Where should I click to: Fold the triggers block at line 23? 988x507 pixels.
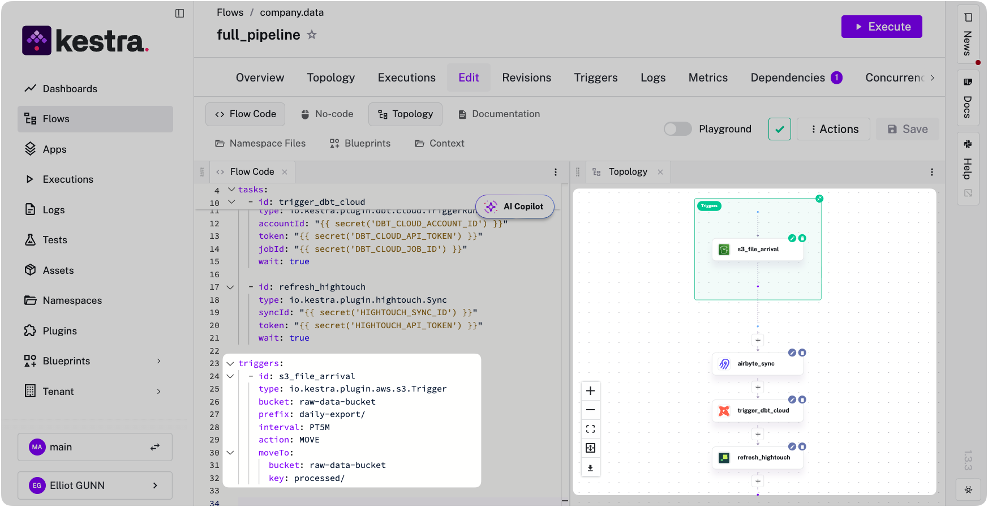[x=230, y=364]
